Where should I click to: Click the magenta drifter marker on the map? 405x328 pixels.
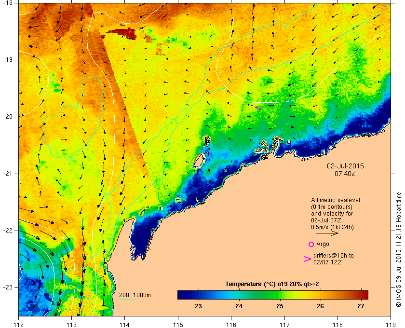(x=258, y=109)
